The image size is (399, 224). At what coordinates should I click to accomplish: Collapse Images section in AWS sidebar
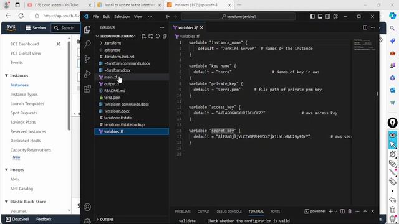(6, 170)
